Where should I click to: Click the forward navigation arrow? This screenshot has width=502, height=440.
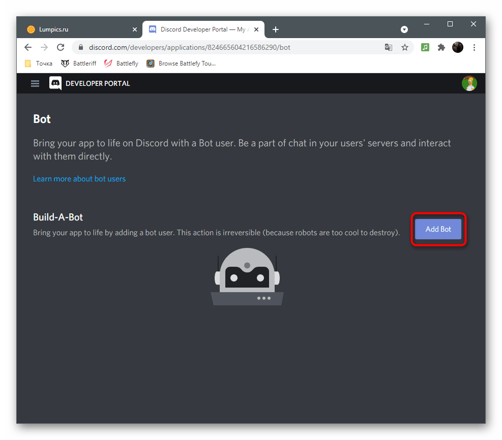point(44,47)
